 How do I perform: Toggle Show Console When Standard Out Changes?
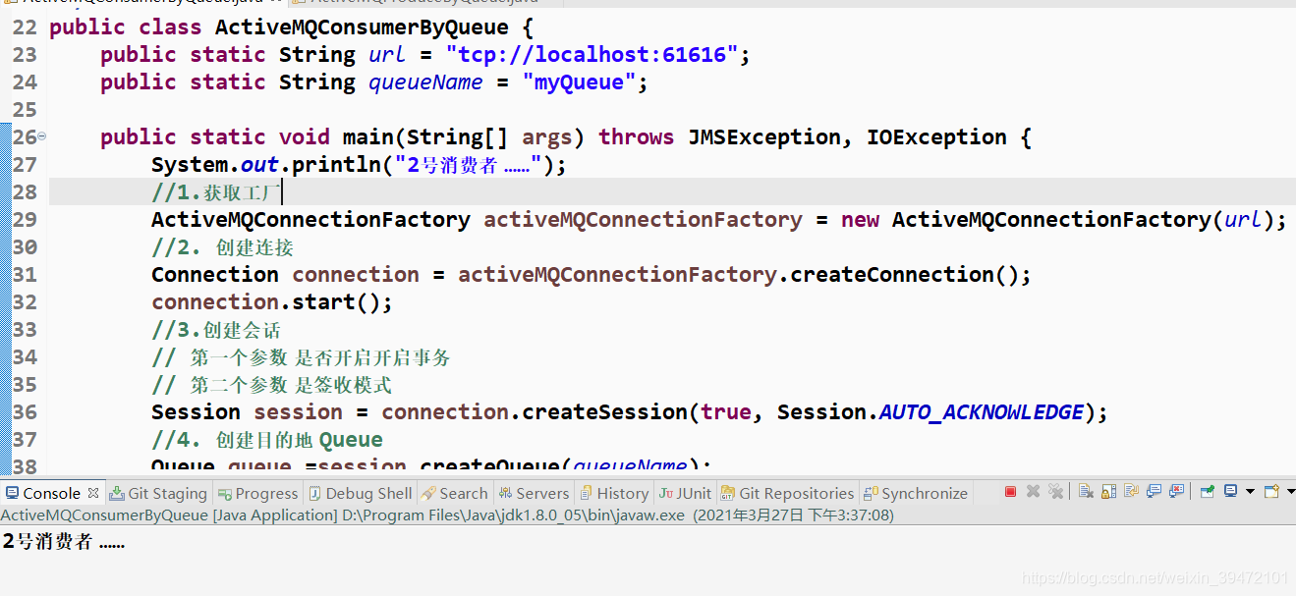point(1154,492)
